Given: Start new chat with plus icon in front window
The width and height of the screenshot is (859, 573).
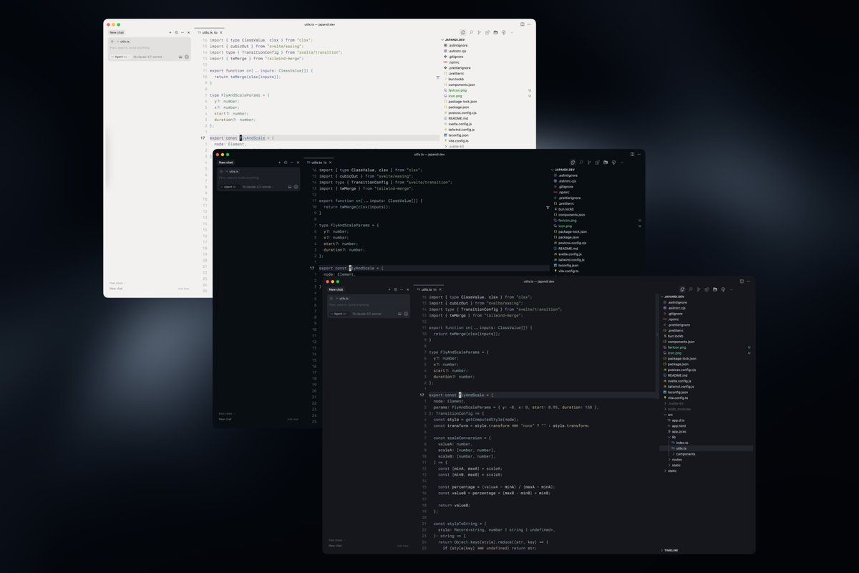Looking at the screenshot, I should point(389,289).
